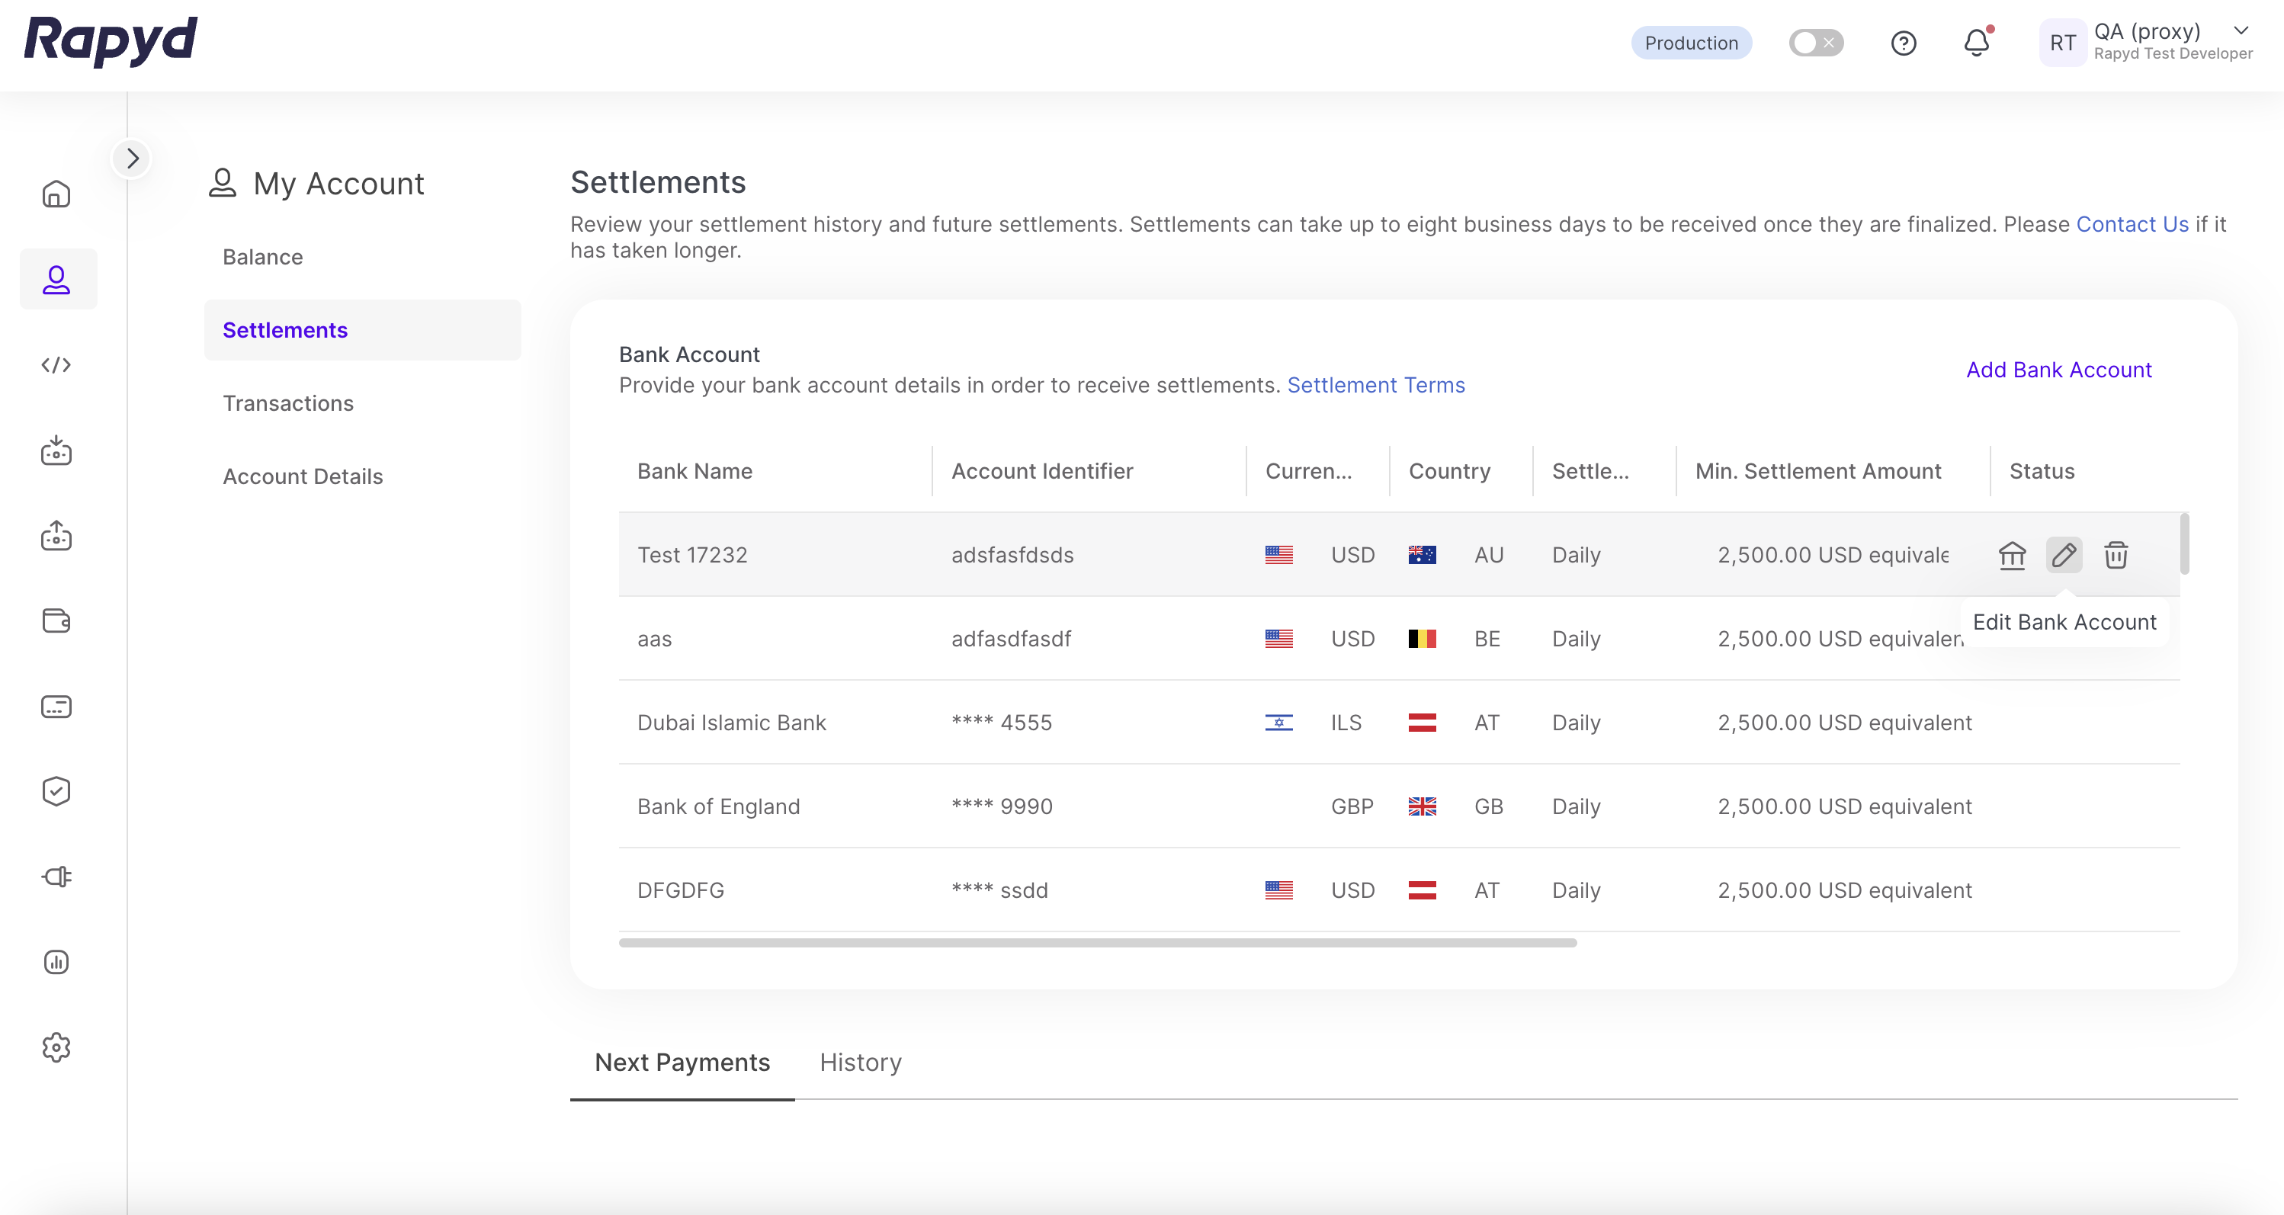Select the 'aas' bank row

1399,638
